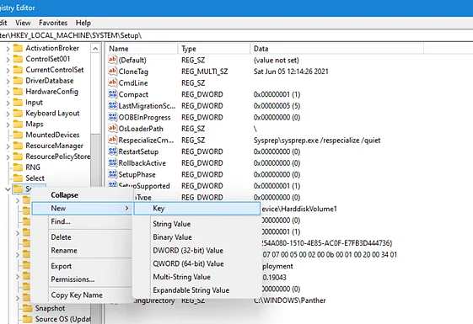Click the ResourceManager folder icon
This screenshot has height=324, width=473.
coord(18,146)
